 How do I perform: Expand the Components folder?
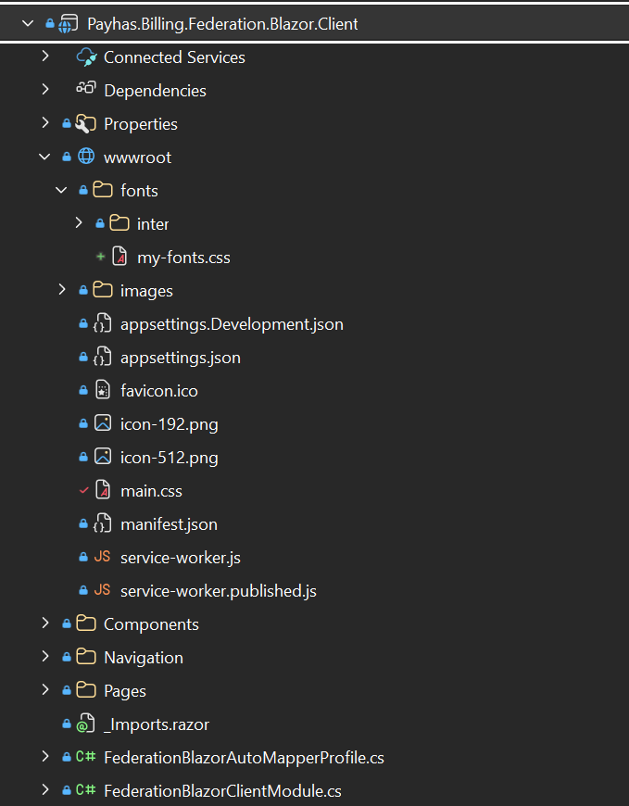click(45, 623)
